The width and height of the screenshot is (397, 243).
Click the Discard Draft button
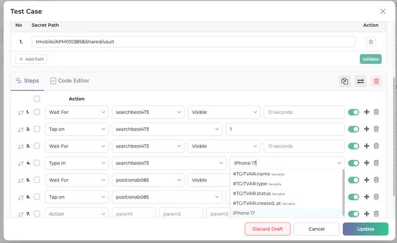point(267,229)
